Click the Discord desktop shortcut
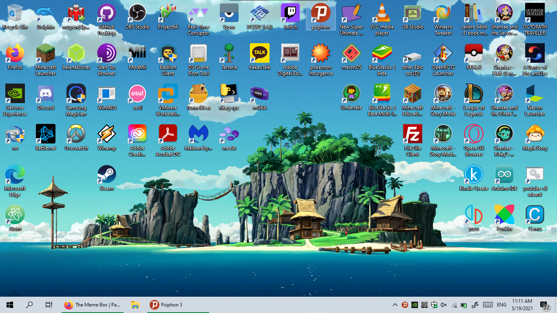Screen dimensions: 557x313 click(x=46, y=97)
